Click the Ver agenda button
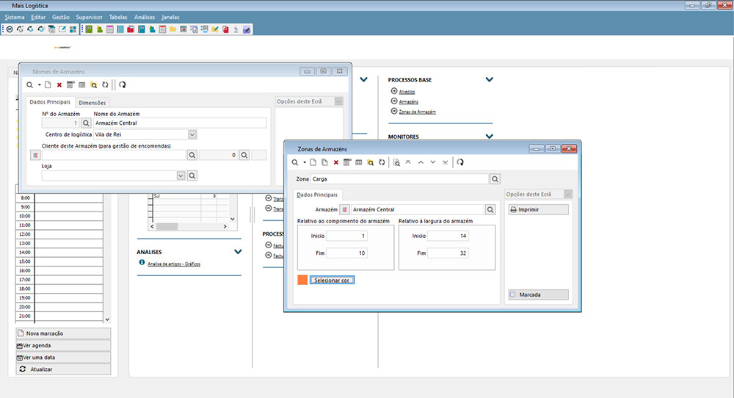The image size is (734, 398). [63, 346]
